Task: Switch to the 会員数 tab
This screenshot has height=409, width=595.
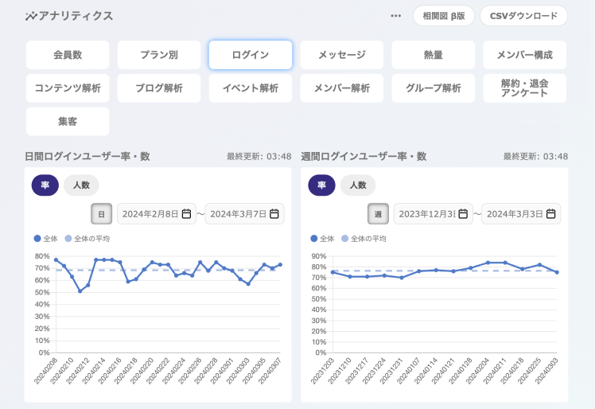Action: [68, 55]
